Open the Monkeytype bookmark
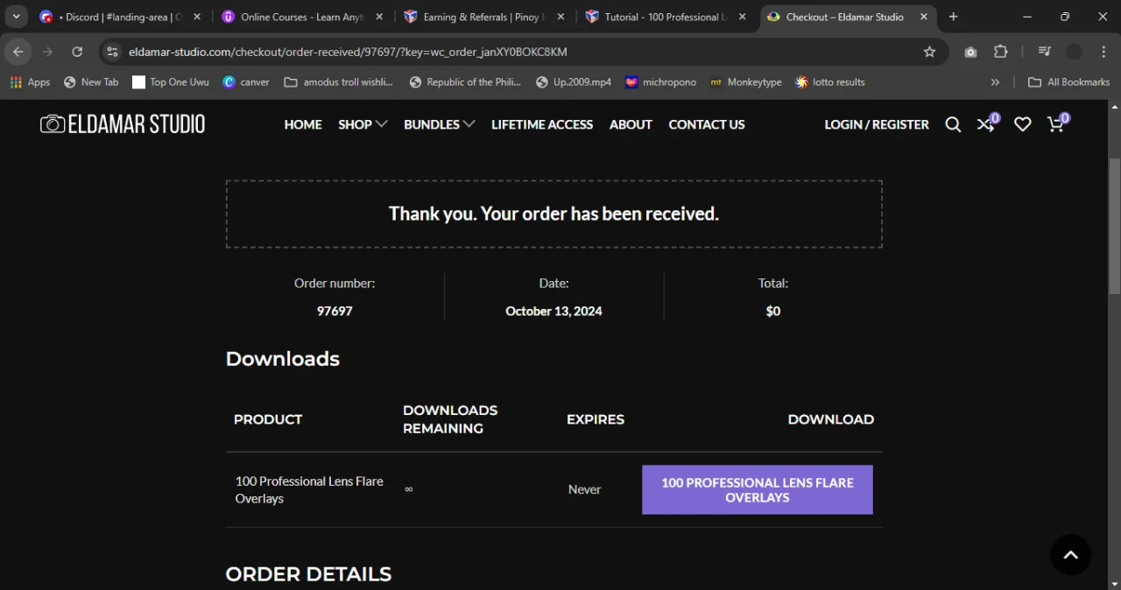This screenshot has width=1121, height=590. coord(745,82)
